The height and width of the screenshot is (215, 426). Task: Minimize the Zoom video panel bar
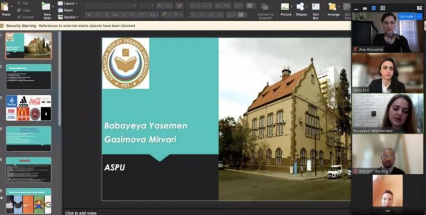356,9
